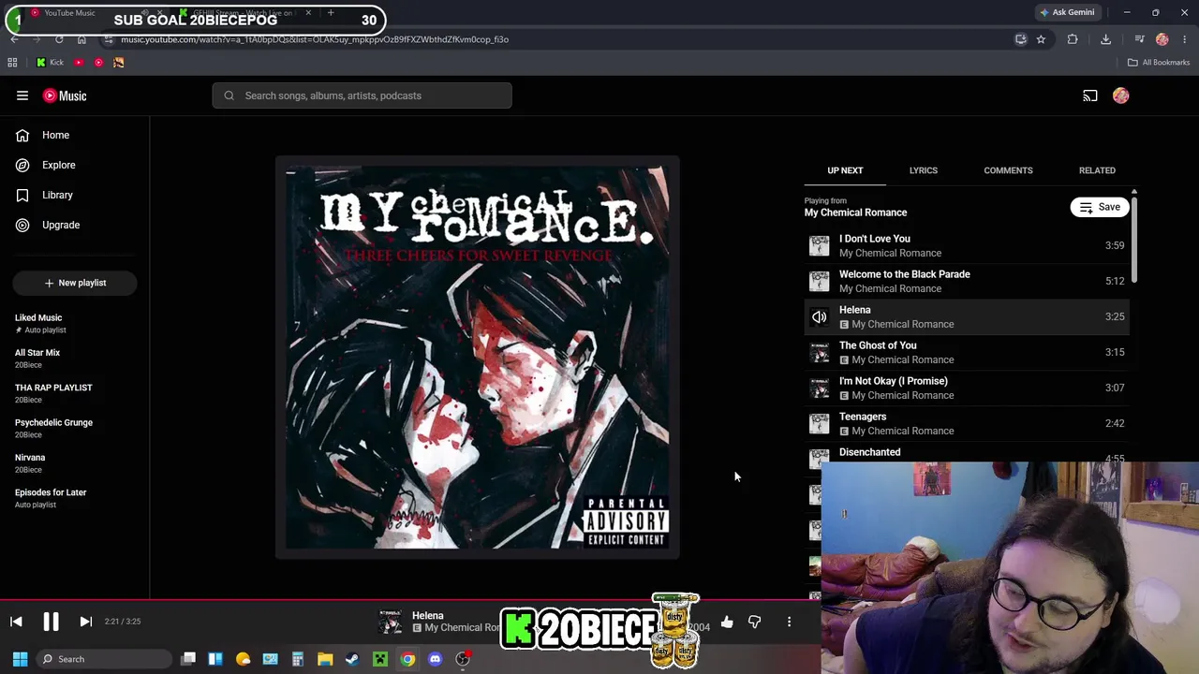The width and height of the screenshot is (1199, 674).
Task: Play I'm Not Okay (I Promise)
Action: pos(967,388)
